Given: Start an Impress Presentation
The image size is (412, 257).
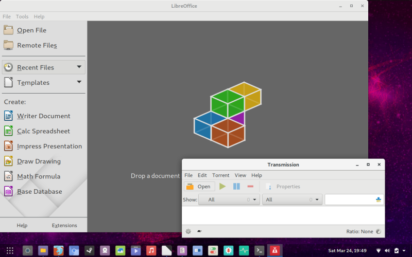Looking at the screenshot, I should (49, 146).
